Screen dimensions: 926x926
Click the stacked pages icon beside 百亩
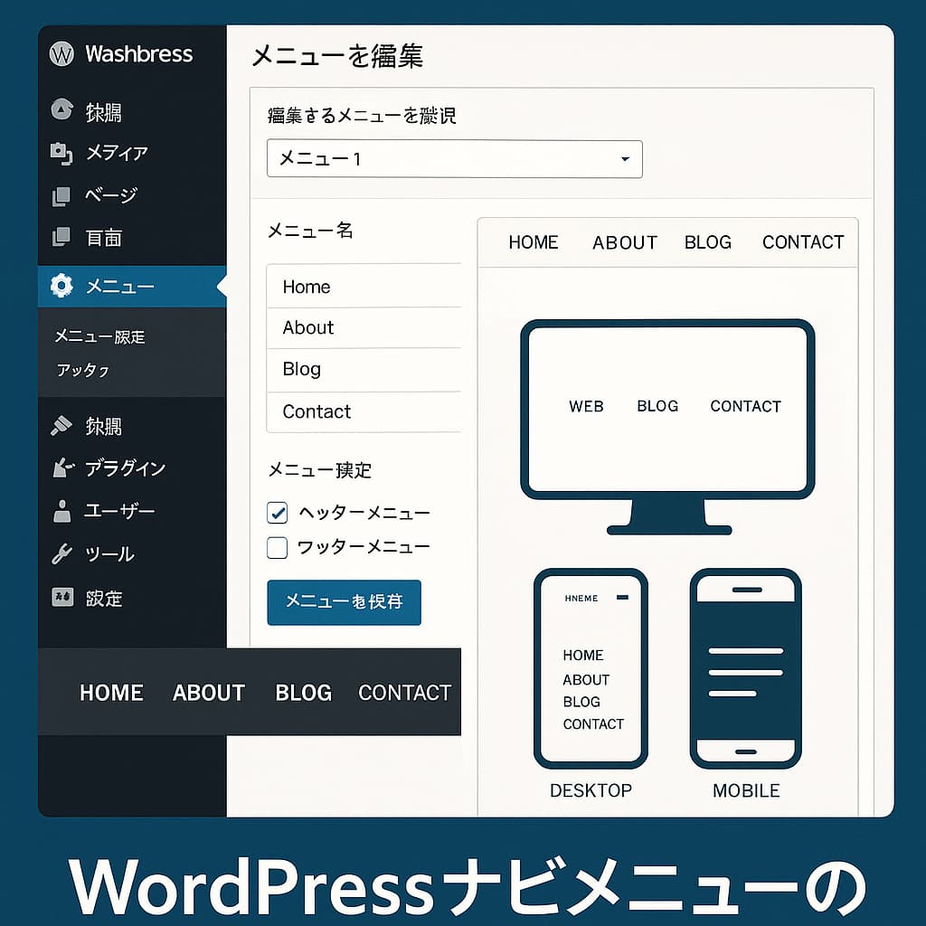click(x=61, y=237)
